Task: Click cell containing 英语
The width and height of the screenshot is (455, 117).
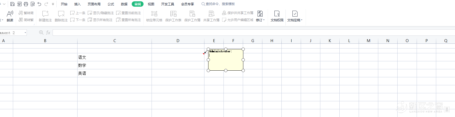Action: (x=115, y=73)
